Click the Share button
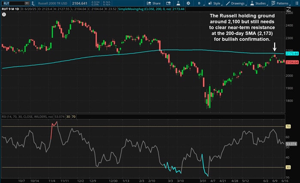The height and width of the screenshot is (183, 300). point(154,3)
